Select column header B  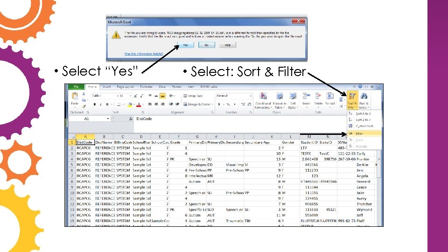(104, 137)
